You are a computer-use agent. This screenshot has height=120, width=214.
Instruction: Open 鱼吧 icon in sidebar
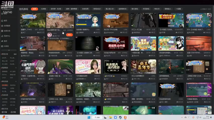point(2,41)
